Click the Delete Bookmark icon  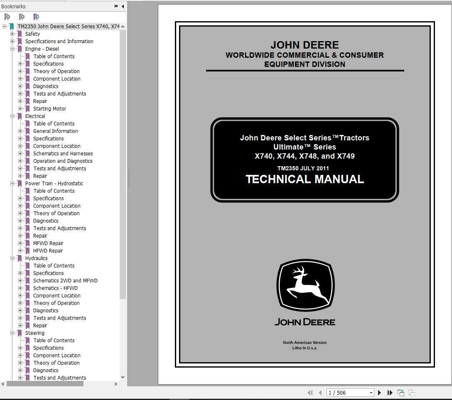[7, 17]
